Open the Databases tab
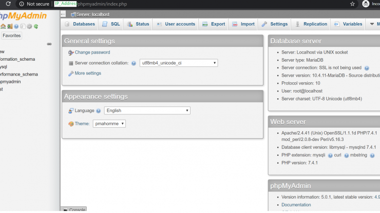380x213 pixels. click(x=80, y=24)
